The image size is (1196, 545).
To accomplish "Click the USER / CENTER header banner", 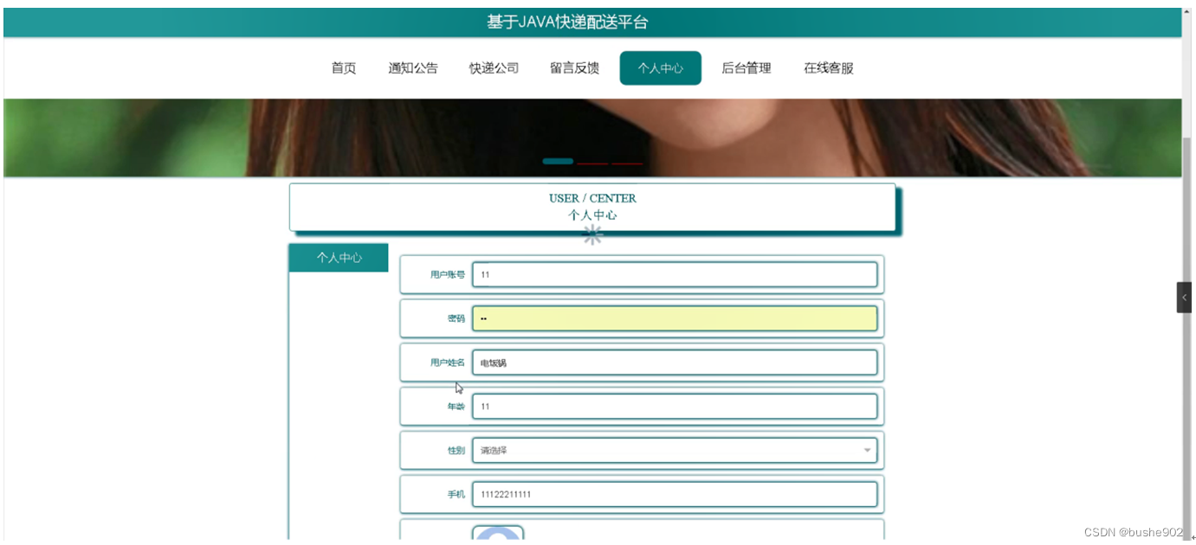I will pyautogui.click(x=596, y=207).
